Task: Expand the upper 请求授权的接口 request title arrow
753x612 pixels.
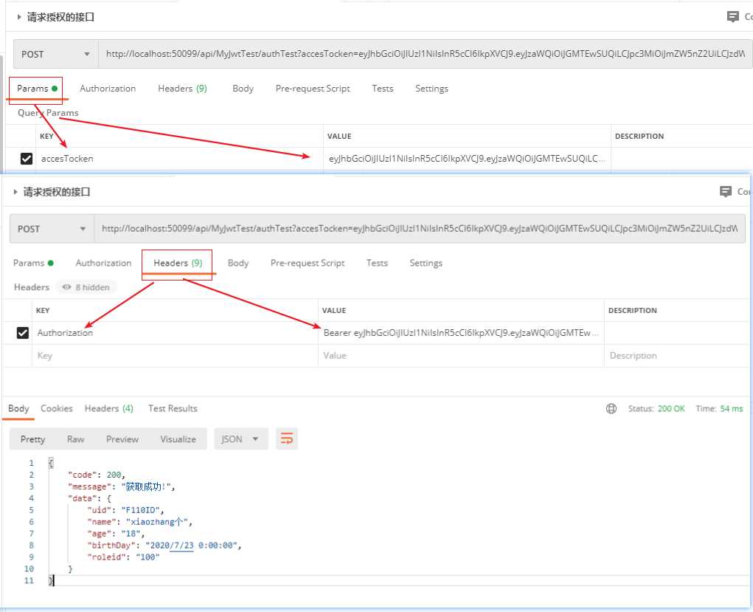Action: [x=18, y=17]
